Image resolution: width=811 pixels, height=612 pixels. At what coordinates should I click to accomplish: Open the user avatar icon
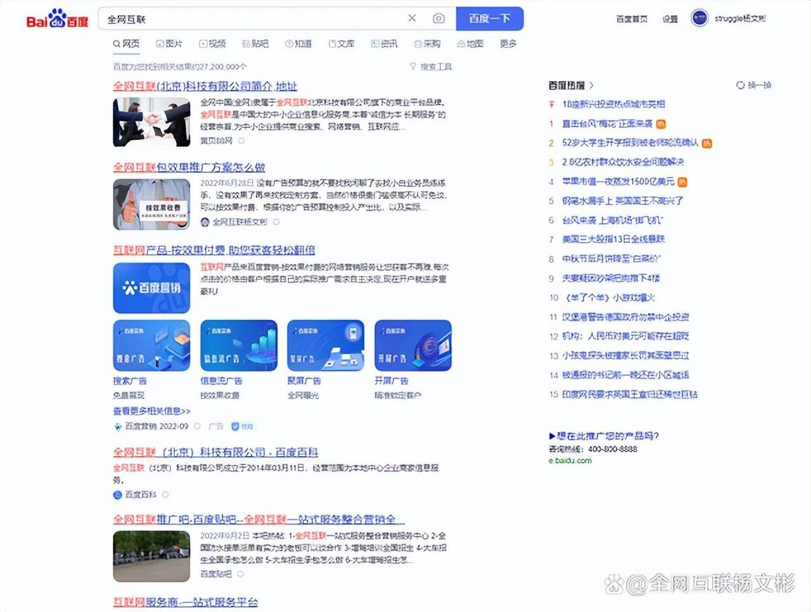click(699, 18)
